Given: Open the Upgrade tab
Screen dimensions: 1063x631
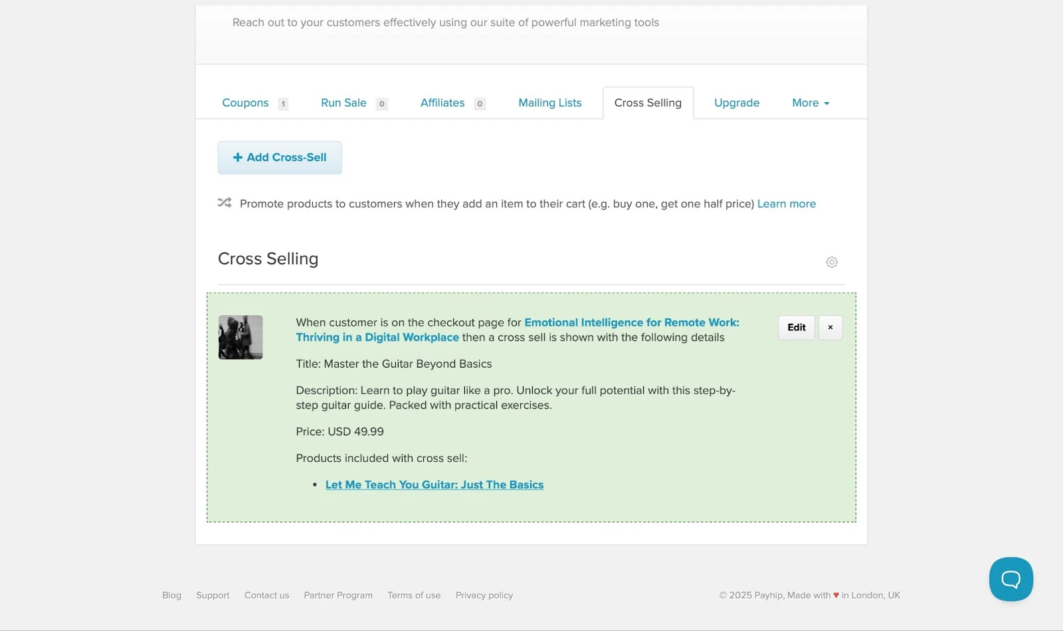Looking at the screenshot, I should [x=736, y=103].
